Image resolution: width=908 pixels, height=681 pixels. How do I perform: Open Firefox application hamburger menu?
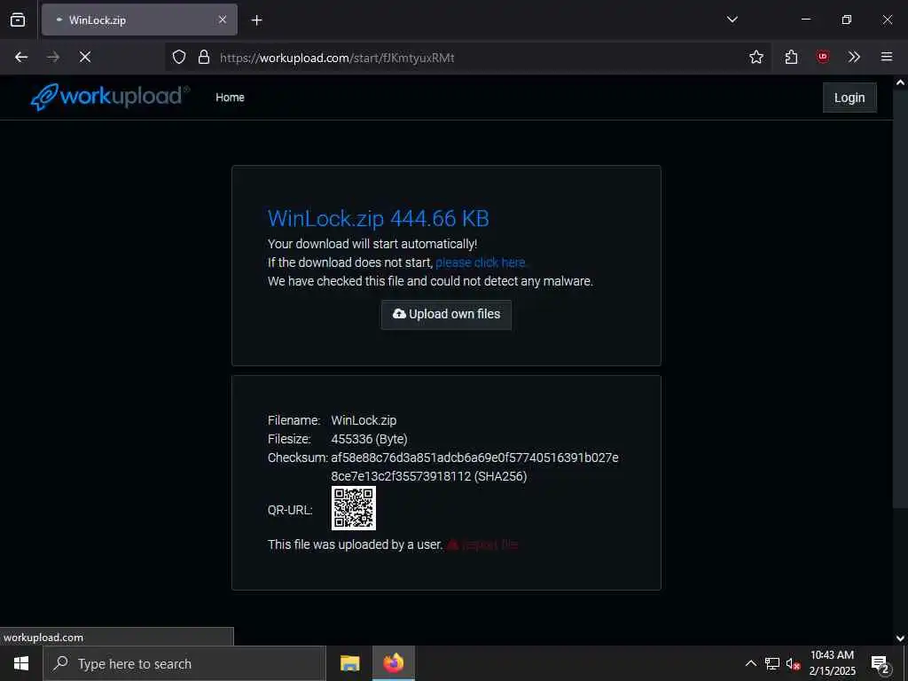point(887,57)
